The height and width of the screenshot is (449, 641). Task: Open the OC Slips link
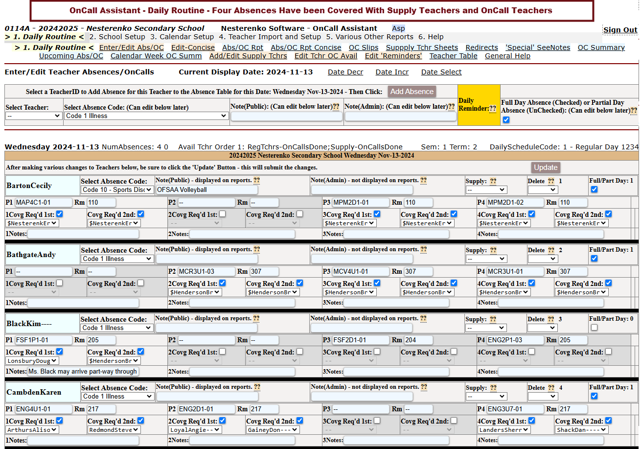coord(364,47)
